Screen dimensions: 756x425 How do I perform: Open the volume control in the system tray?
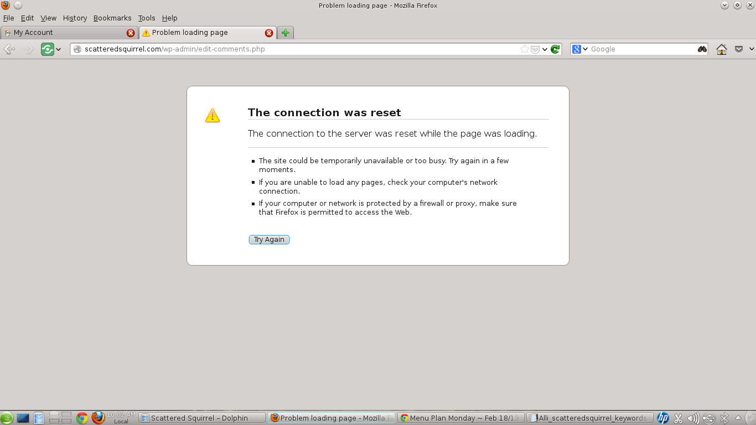coord(693,418)
